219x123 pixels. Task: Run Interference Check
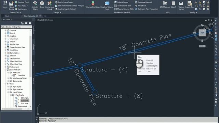tap(49, 5)
